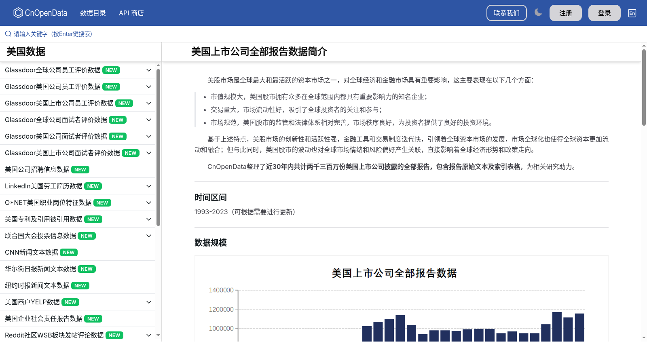Viewport: 647px width, 348px height.
Task: Open LinkedIn美国劳工简历数据 item
Action: (44, 186)
